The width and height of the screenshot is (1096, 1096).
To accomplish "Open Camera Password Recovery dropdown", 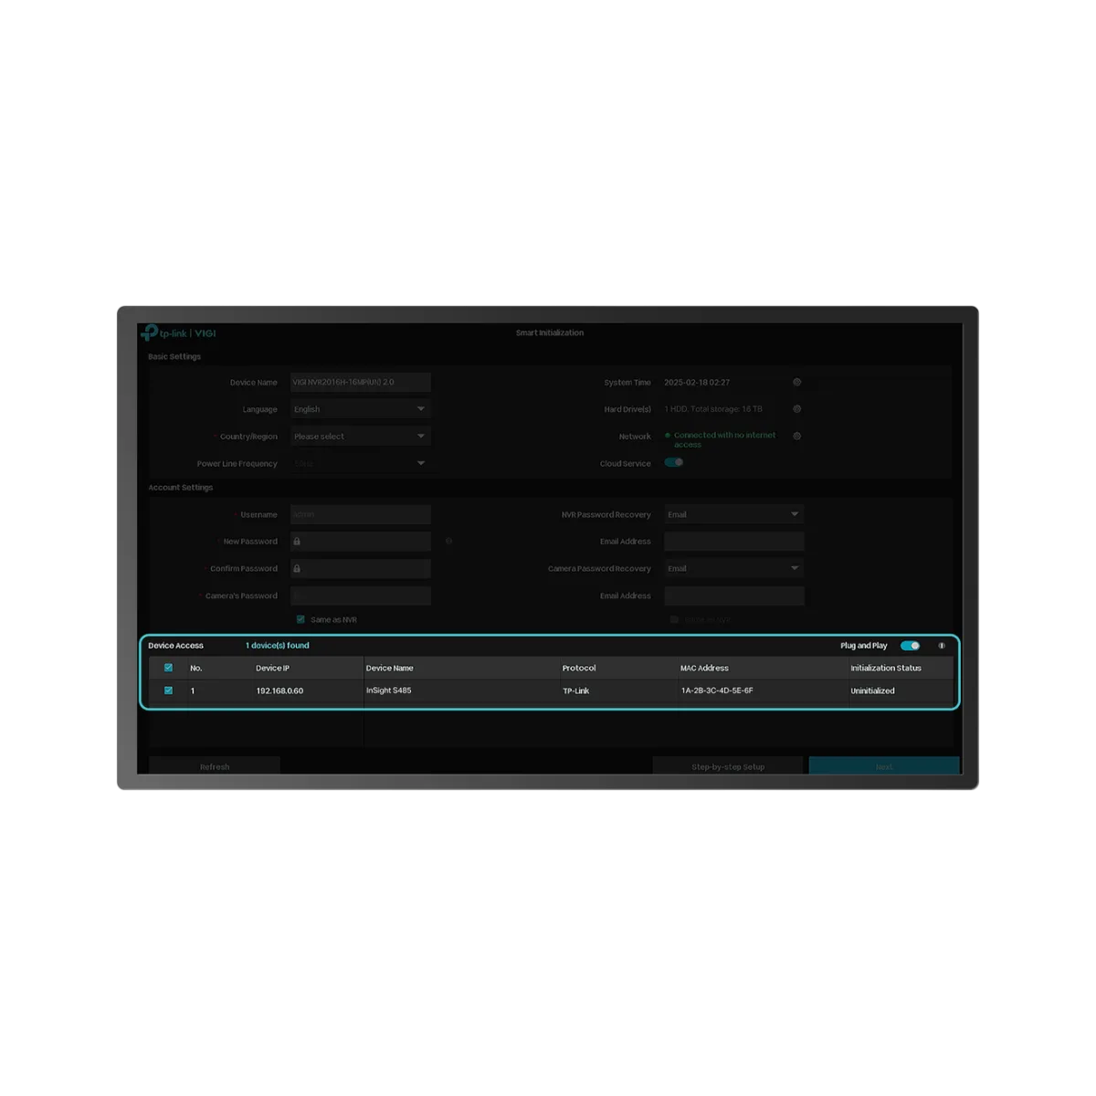I will (x=734, y=568).
